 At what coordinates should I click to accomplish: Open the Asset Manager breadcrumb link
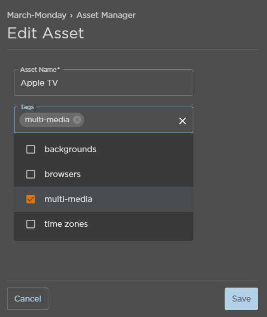(x=106, y=15)
